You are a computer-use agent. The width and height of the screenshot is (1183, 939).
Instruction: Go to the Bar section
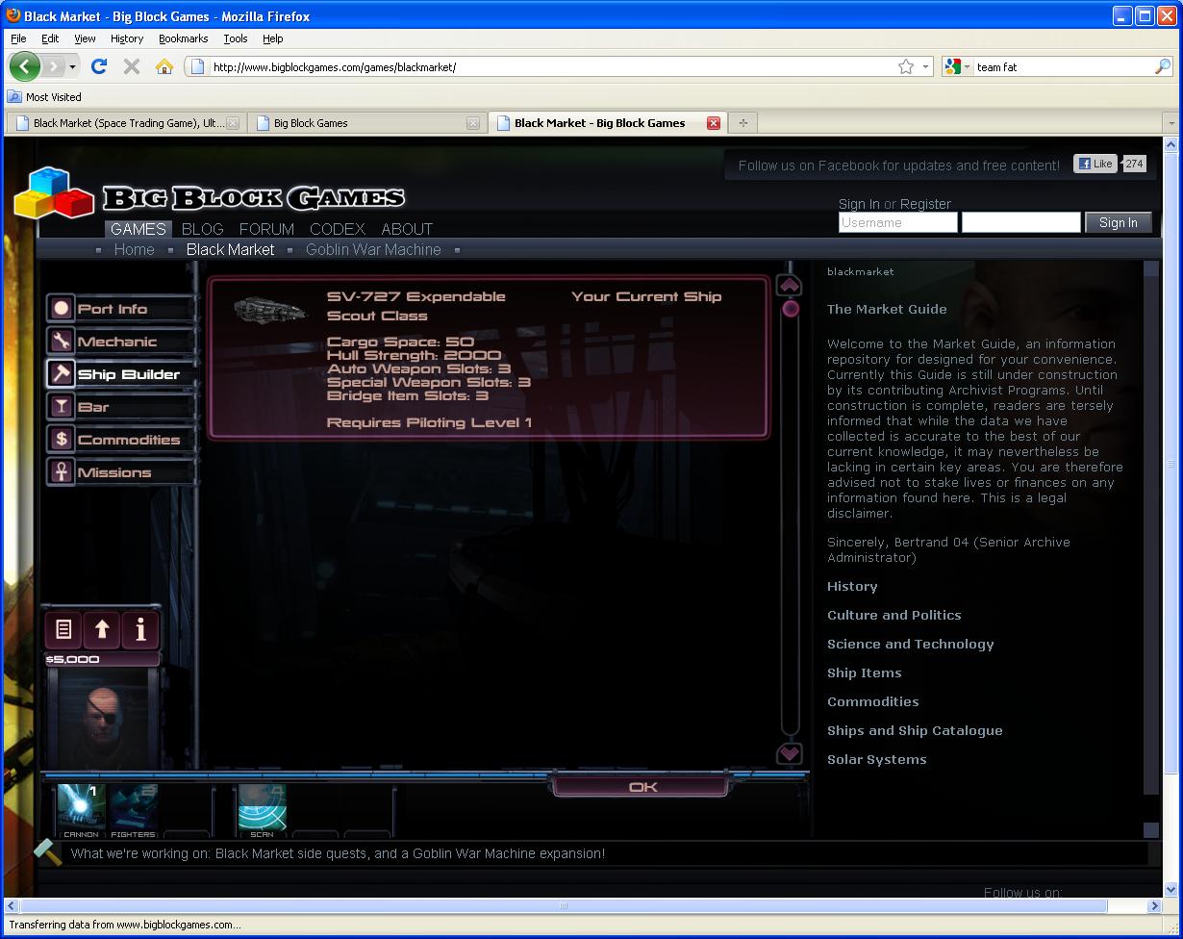(92, 407)
